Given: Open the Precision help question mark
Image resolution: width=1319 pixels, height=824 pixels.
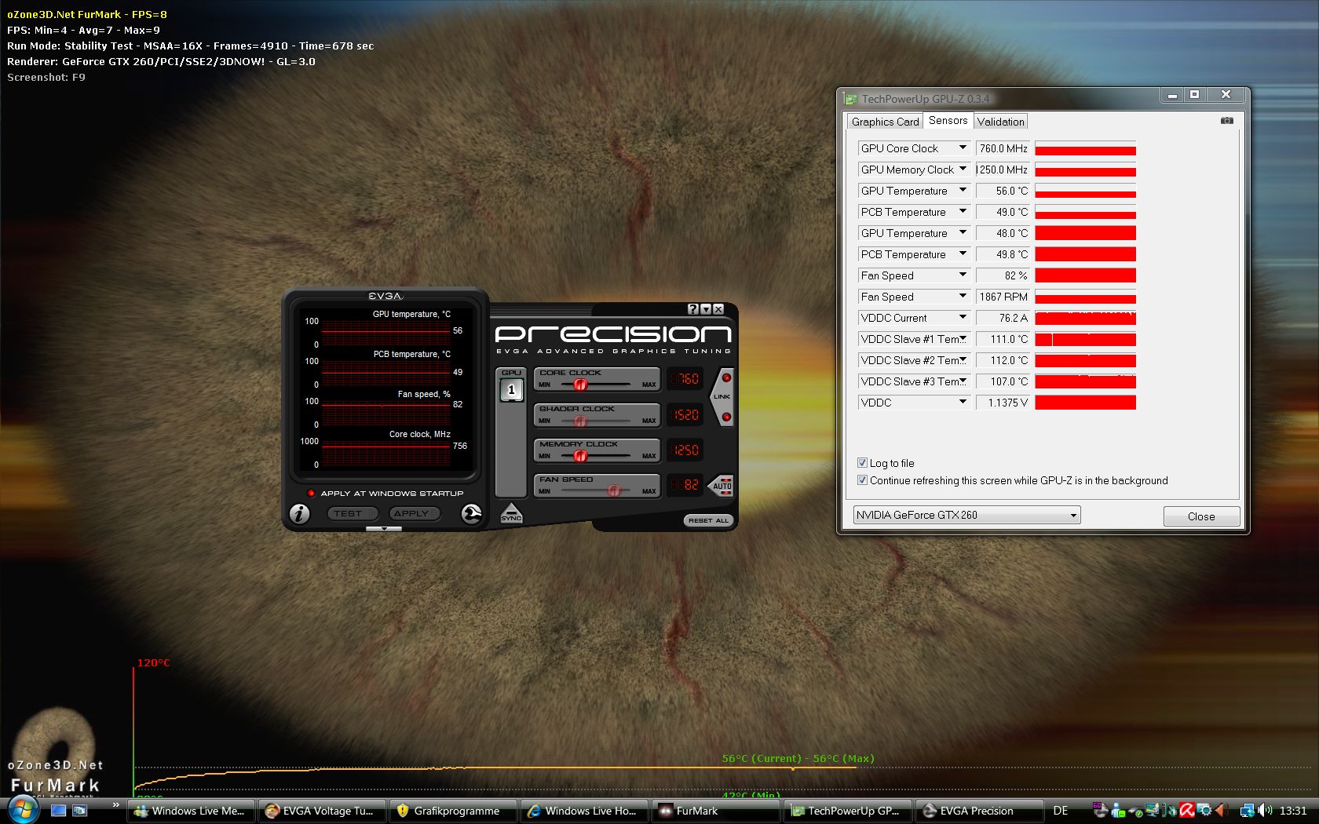Looking at the screenshot, I should click(x=692, y=309).
